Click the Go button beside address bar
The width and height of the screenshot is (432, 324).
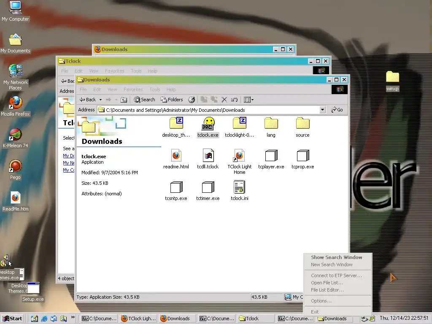337,110
